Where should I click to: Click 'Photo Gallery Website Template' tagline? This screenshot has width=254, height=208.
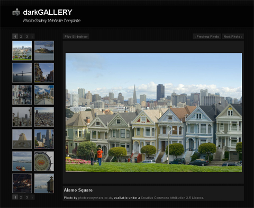[52, 21]
